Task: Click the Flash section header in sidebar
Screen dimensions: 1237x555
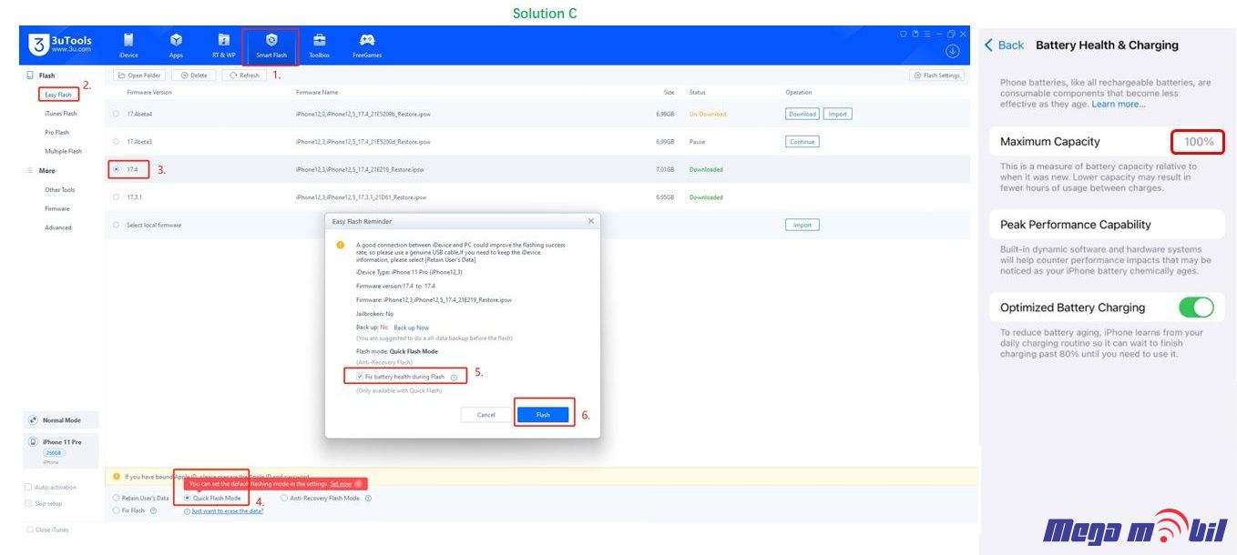Action: coord(46,76)
